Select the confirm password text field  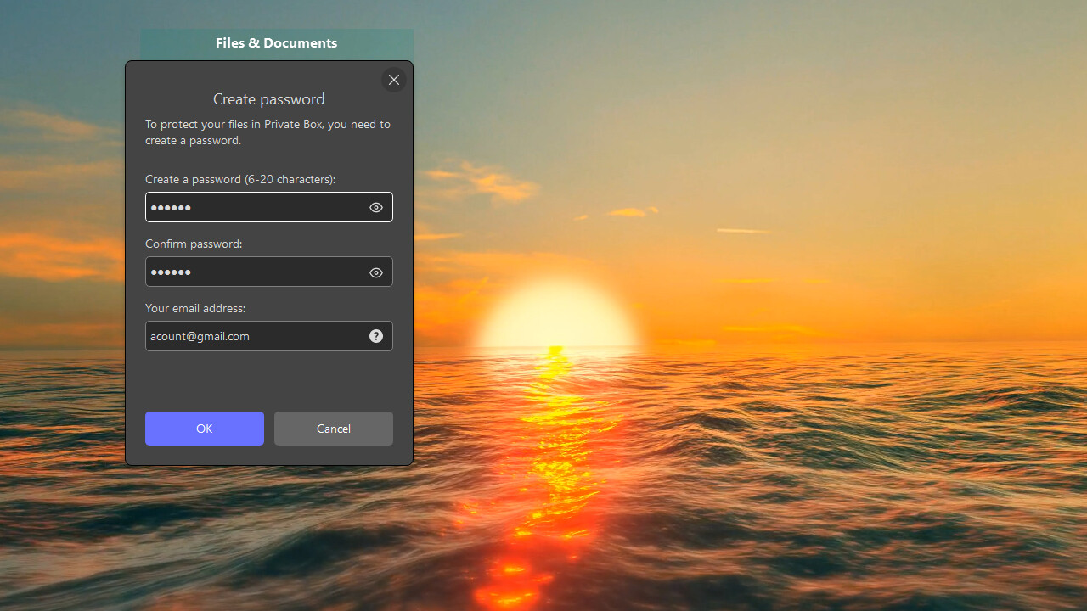[x=255, y=272]
